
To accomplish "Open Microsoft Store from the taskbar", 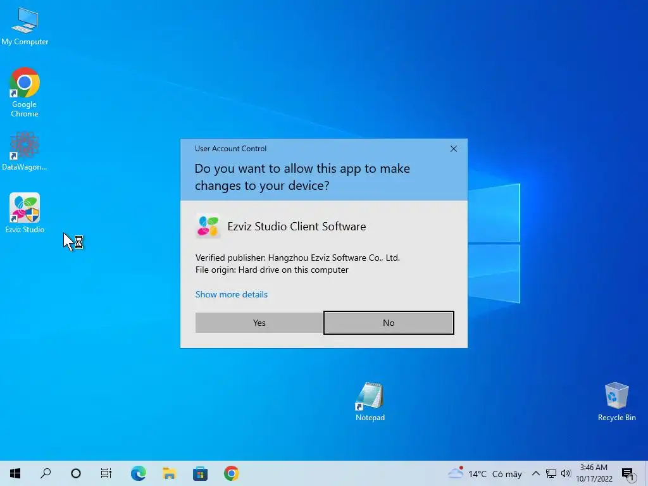I will pos(200,473).
